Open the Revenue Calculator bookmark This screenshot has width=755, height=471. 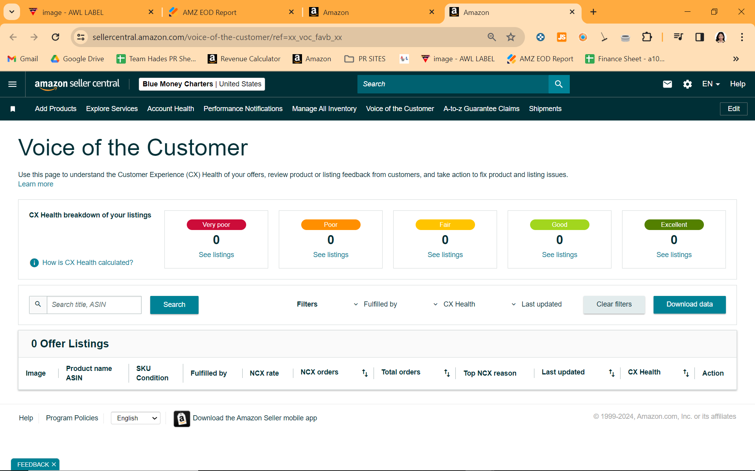[244, 59]
